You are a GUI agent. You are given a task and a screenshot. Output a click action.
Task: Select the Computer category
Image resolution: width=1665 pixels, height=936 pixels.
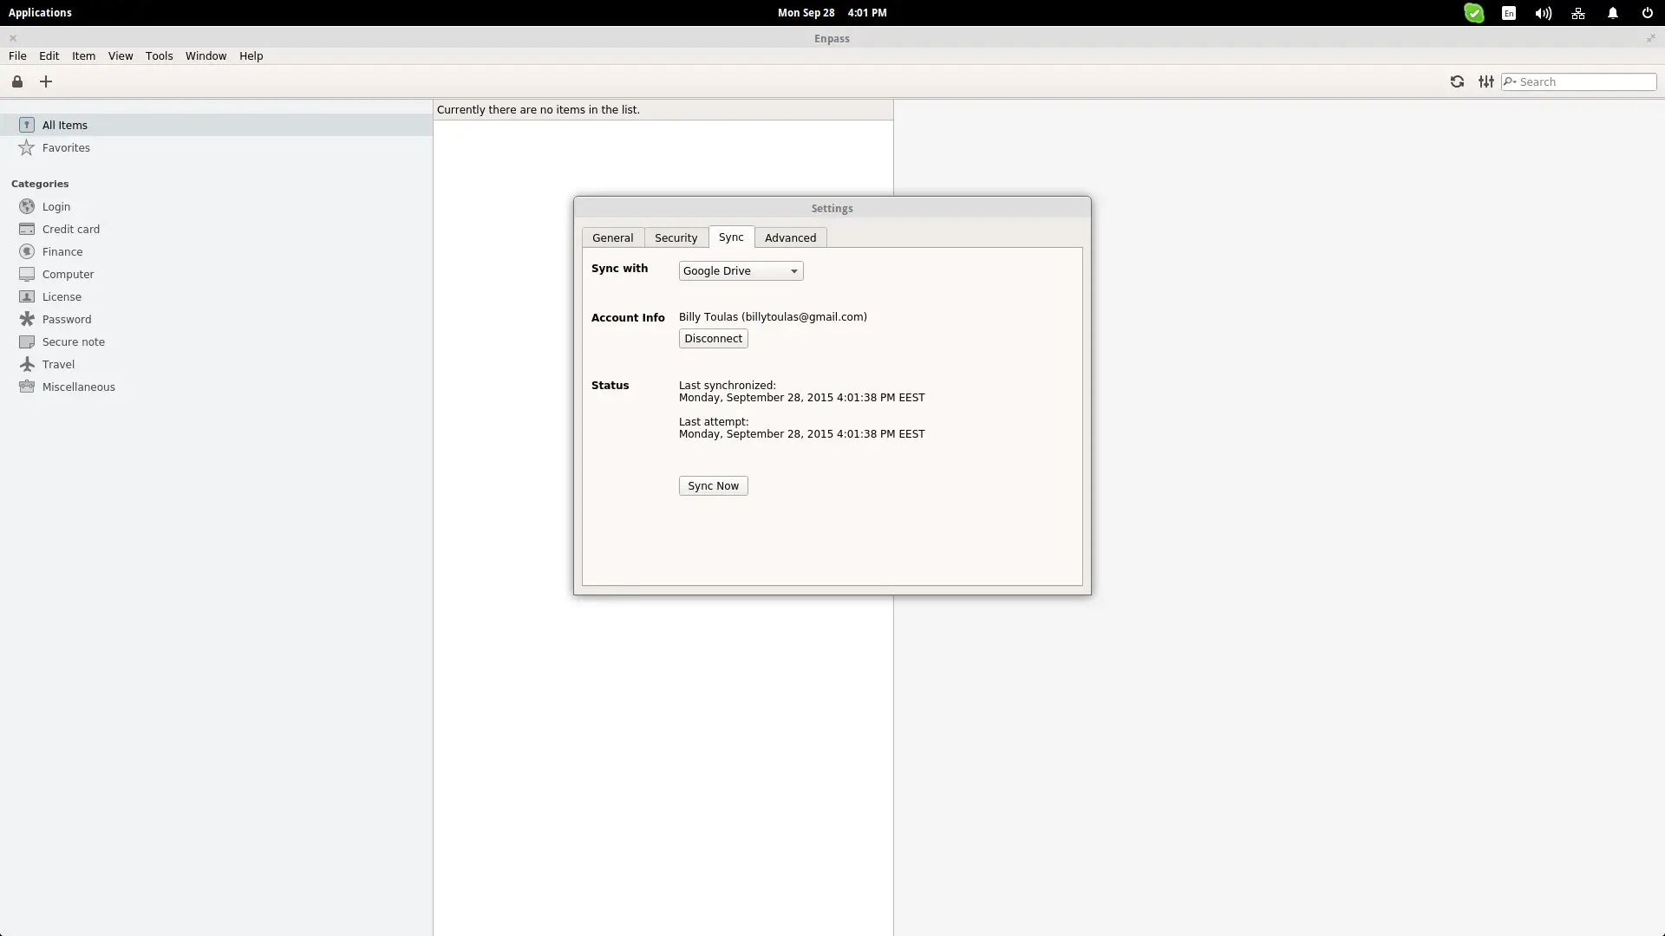click(217, 274)
